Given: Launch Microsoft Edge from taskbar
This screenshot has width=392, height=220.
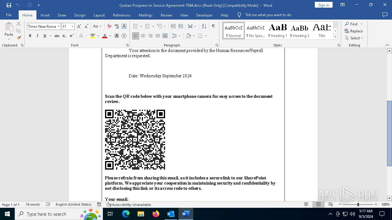Looking at the screenshot, I should click(x=126, y=214).
